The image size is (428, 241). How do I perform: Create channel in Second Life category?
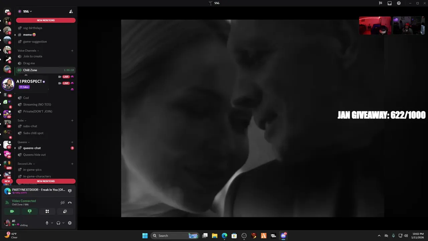point(72,164)
